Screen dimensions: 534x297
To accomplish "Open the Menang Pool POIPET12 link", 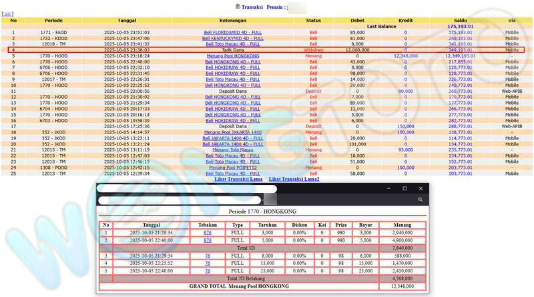I will (x=232, y=168).
